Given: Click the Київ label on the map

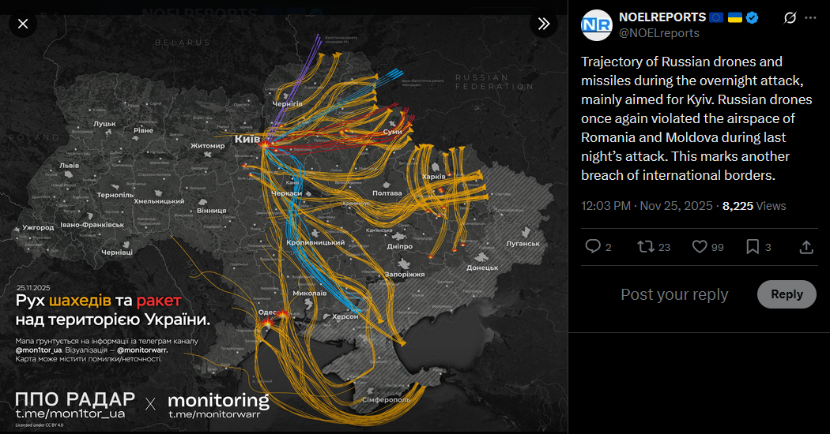Looking at the screenshot, I should [x=247, y=139].
